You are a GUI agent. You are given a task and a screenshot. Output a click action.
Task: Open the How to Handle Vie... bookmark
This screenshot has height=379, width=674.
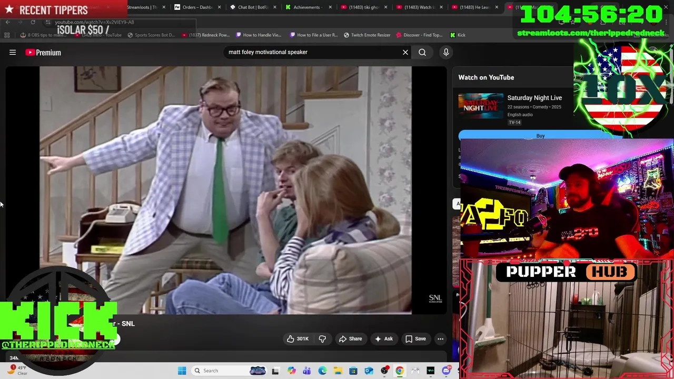pos(259,35)
